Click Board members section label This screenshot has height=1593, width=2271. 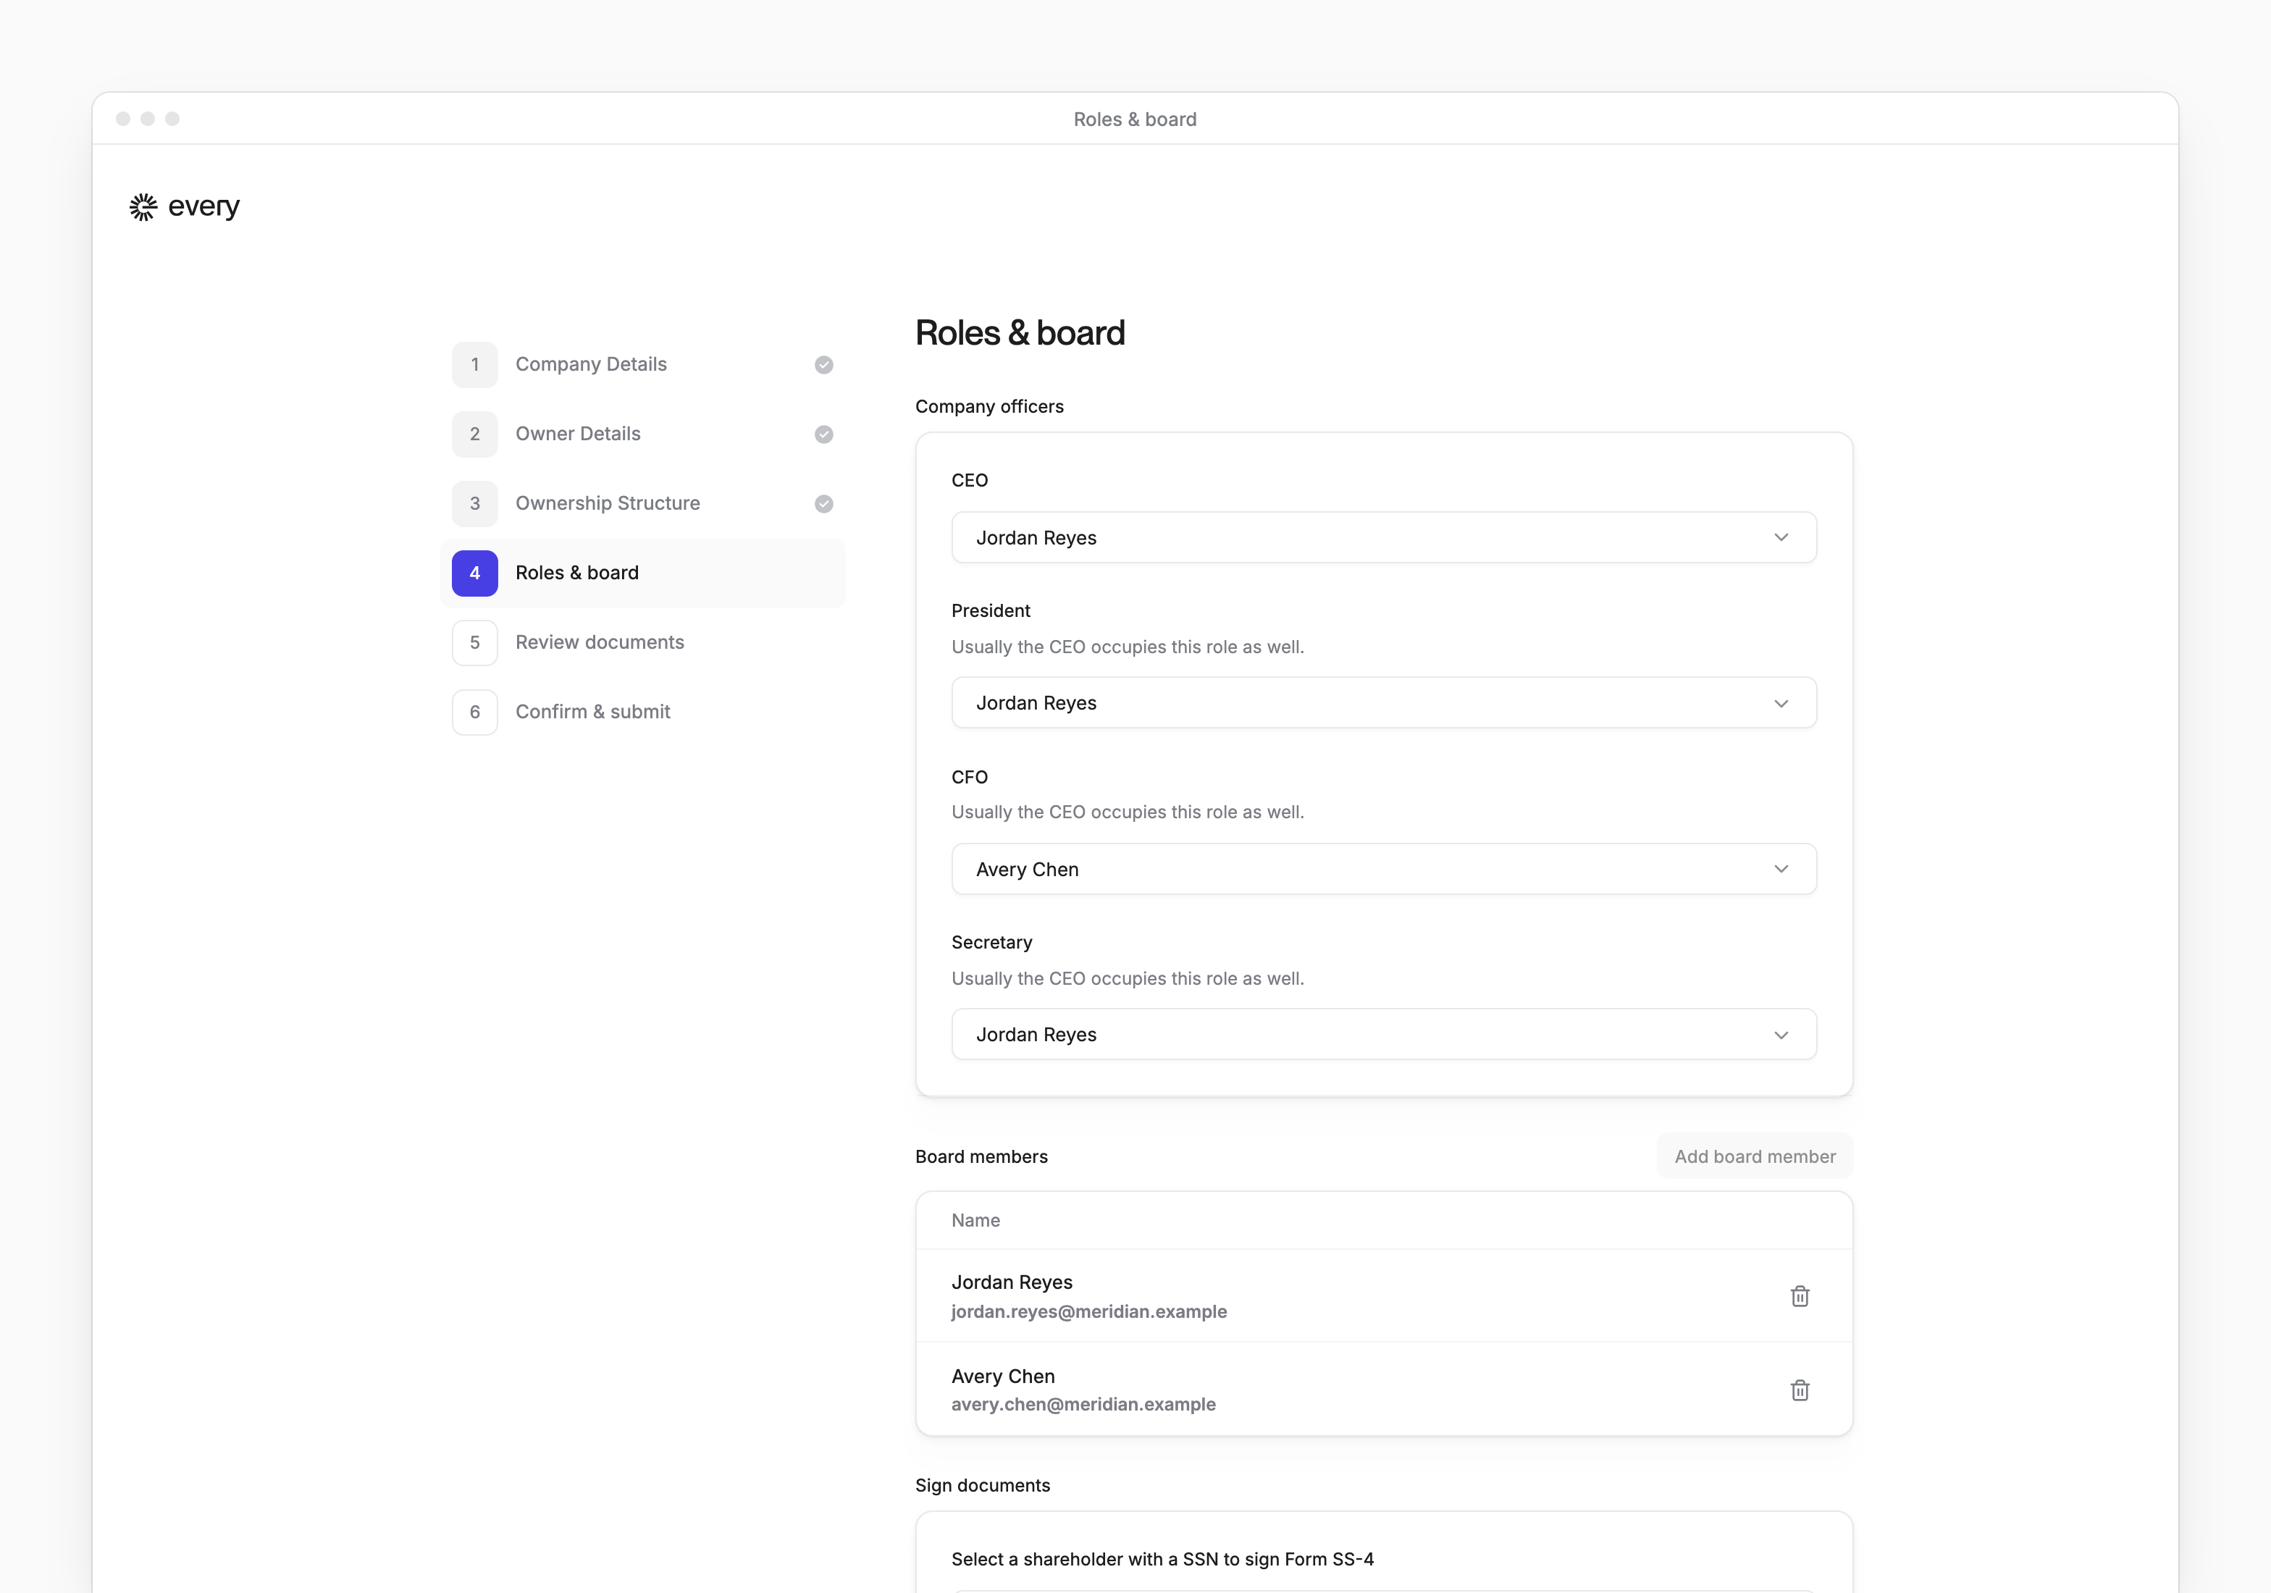click(981, 1156)
